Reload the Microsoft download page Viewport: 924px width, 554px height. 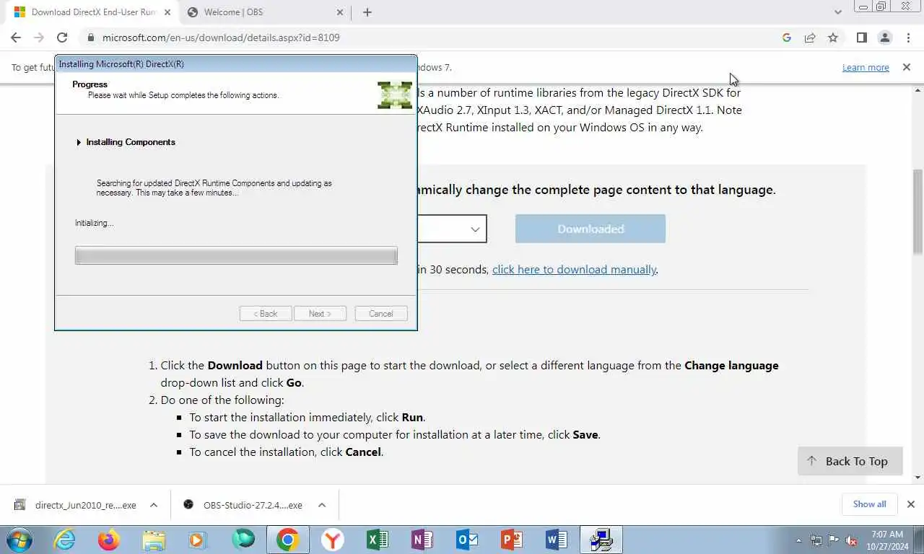click(62, 38)
